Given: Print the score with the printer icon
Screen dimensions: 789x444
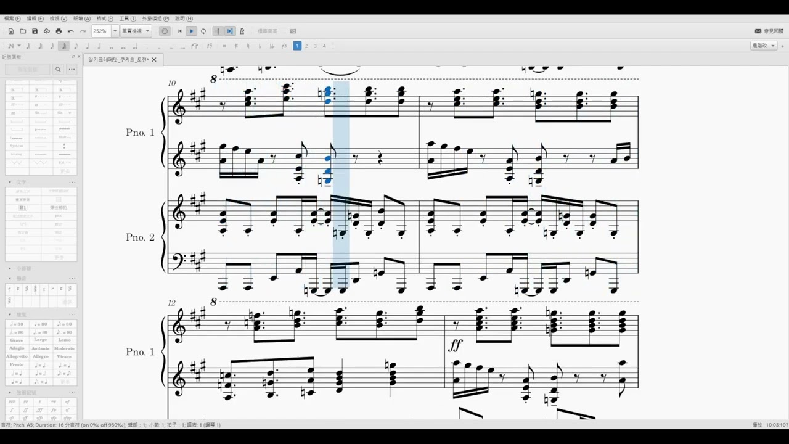Looking at the screenshot, I should tap(59, 31).
